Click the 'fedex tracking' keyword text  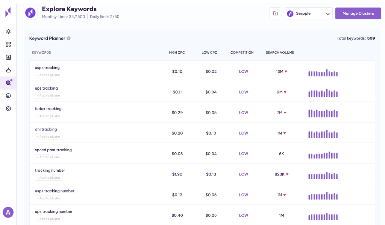coord(48,109)
